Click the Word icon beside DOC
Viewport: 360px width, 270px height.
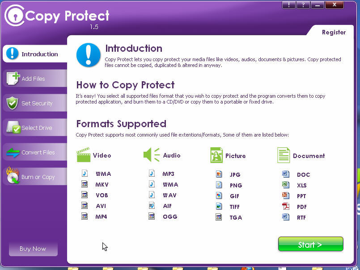(286, 174)
